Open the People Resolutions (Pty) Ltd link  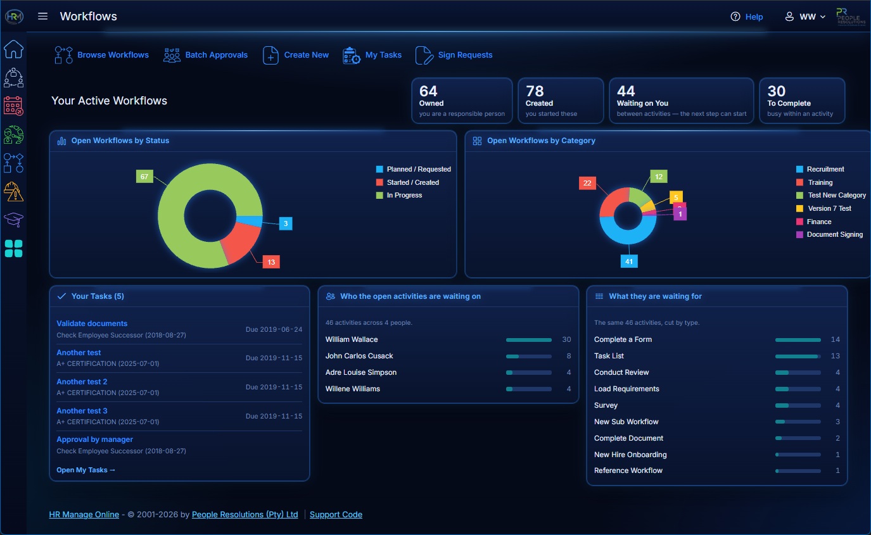245,515
